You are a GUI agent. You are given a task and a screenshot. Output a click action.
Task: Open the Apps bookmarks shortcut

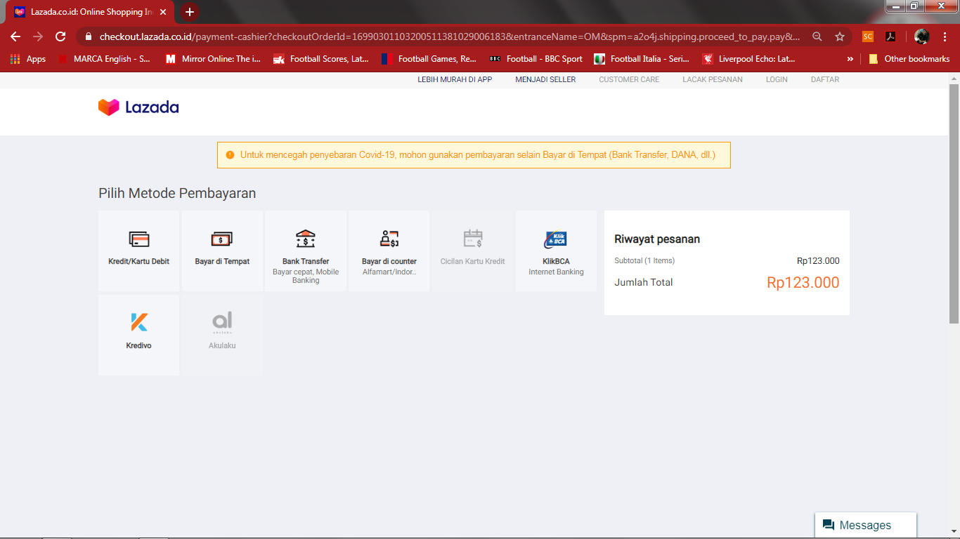click(28, 59)
